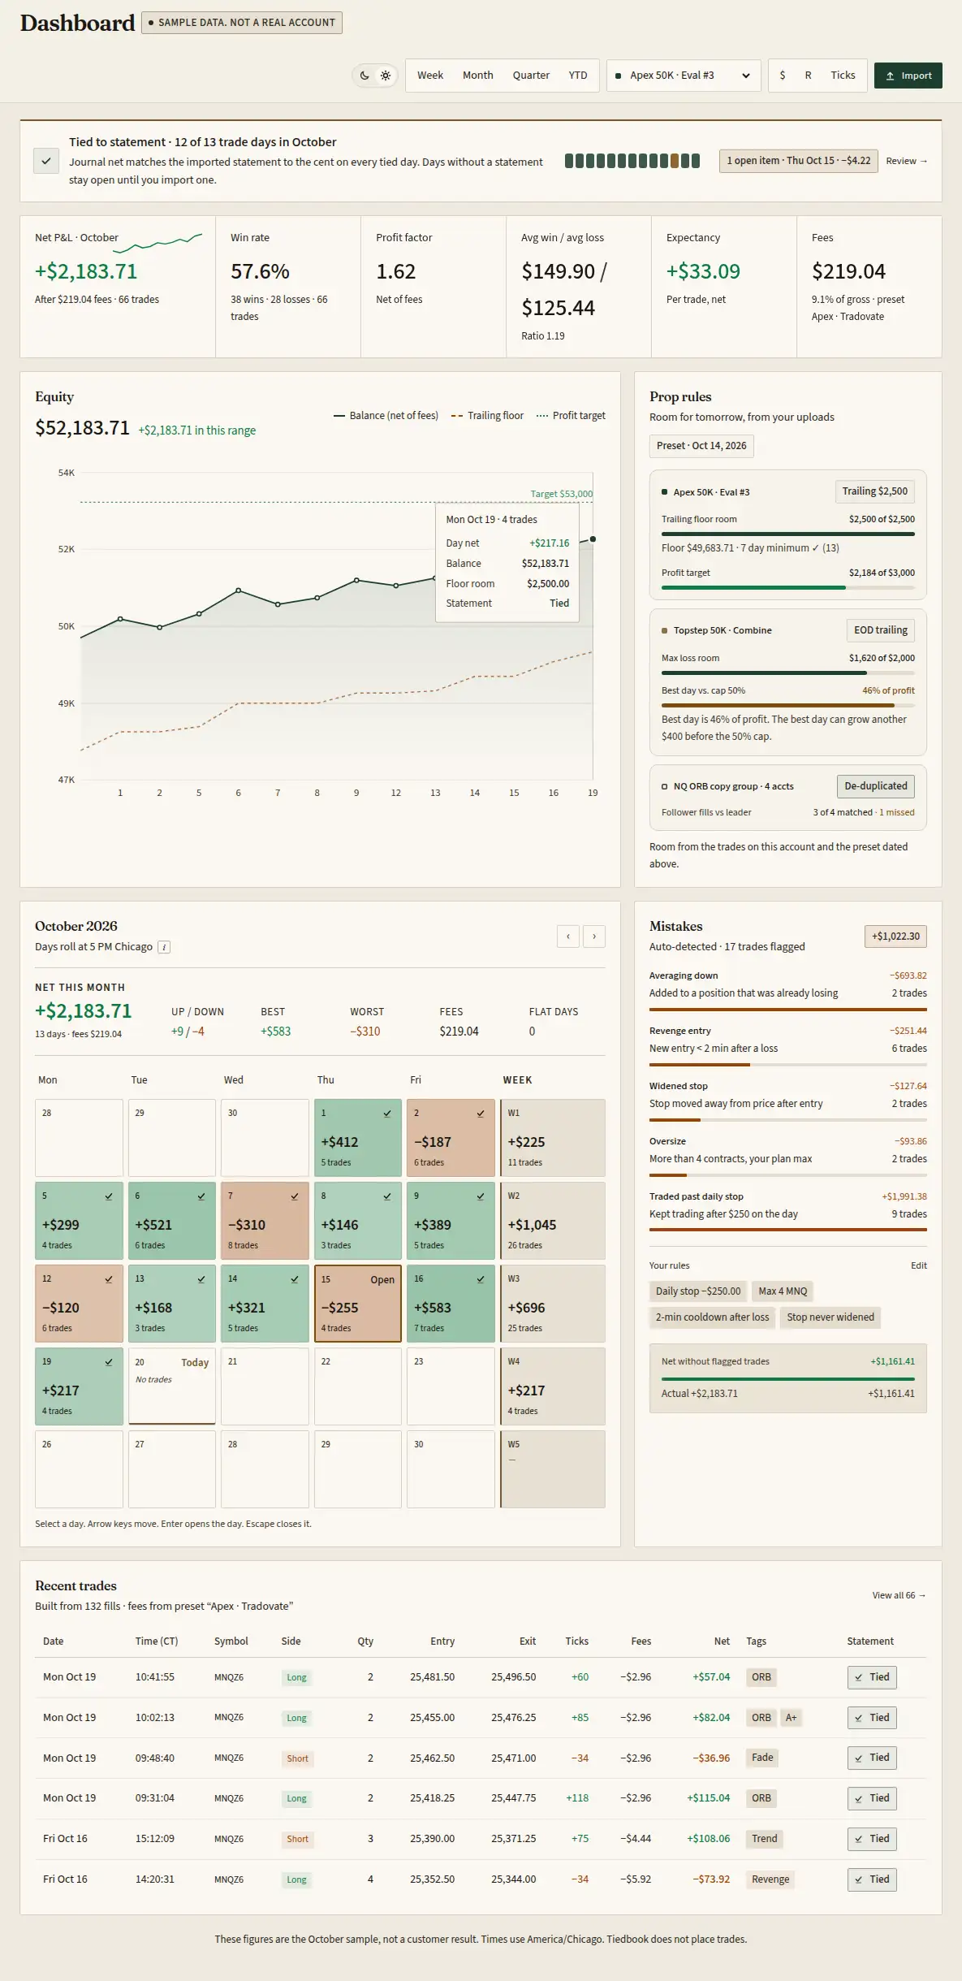Switch to dark mode moon icon

(365, 76)
